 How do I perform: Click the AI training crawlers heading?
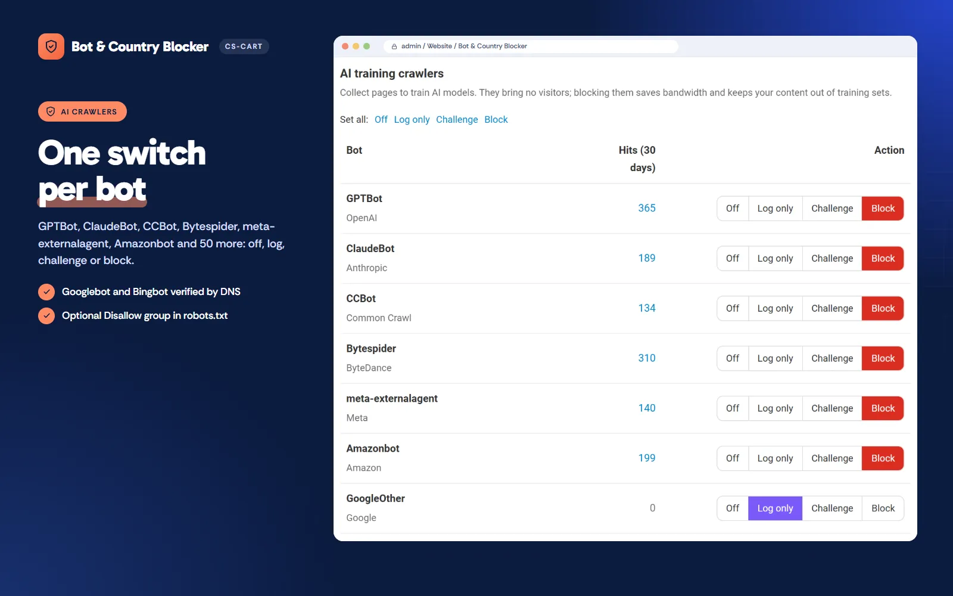[x=392, y=74]
